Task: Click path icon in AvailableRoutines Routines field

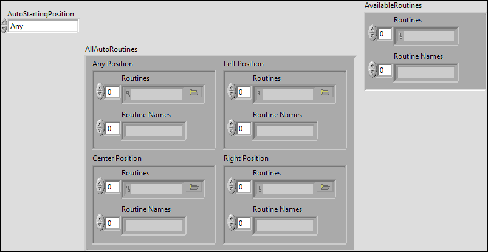Action: (400, 35)
